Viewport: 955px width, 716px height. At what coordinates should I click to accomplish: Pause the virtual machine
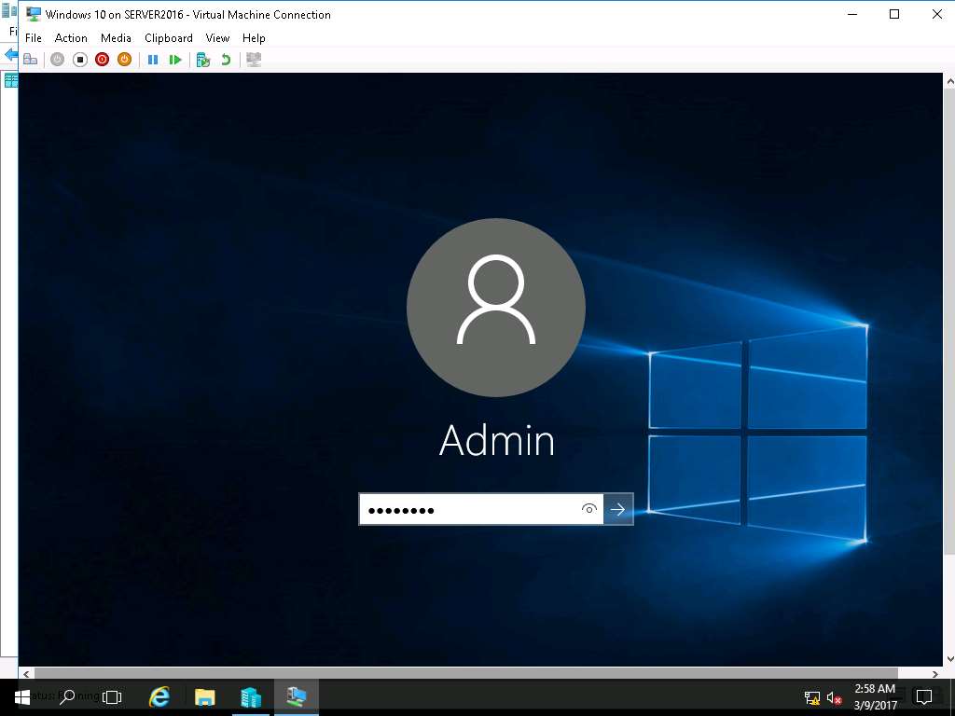click(153, 60)
